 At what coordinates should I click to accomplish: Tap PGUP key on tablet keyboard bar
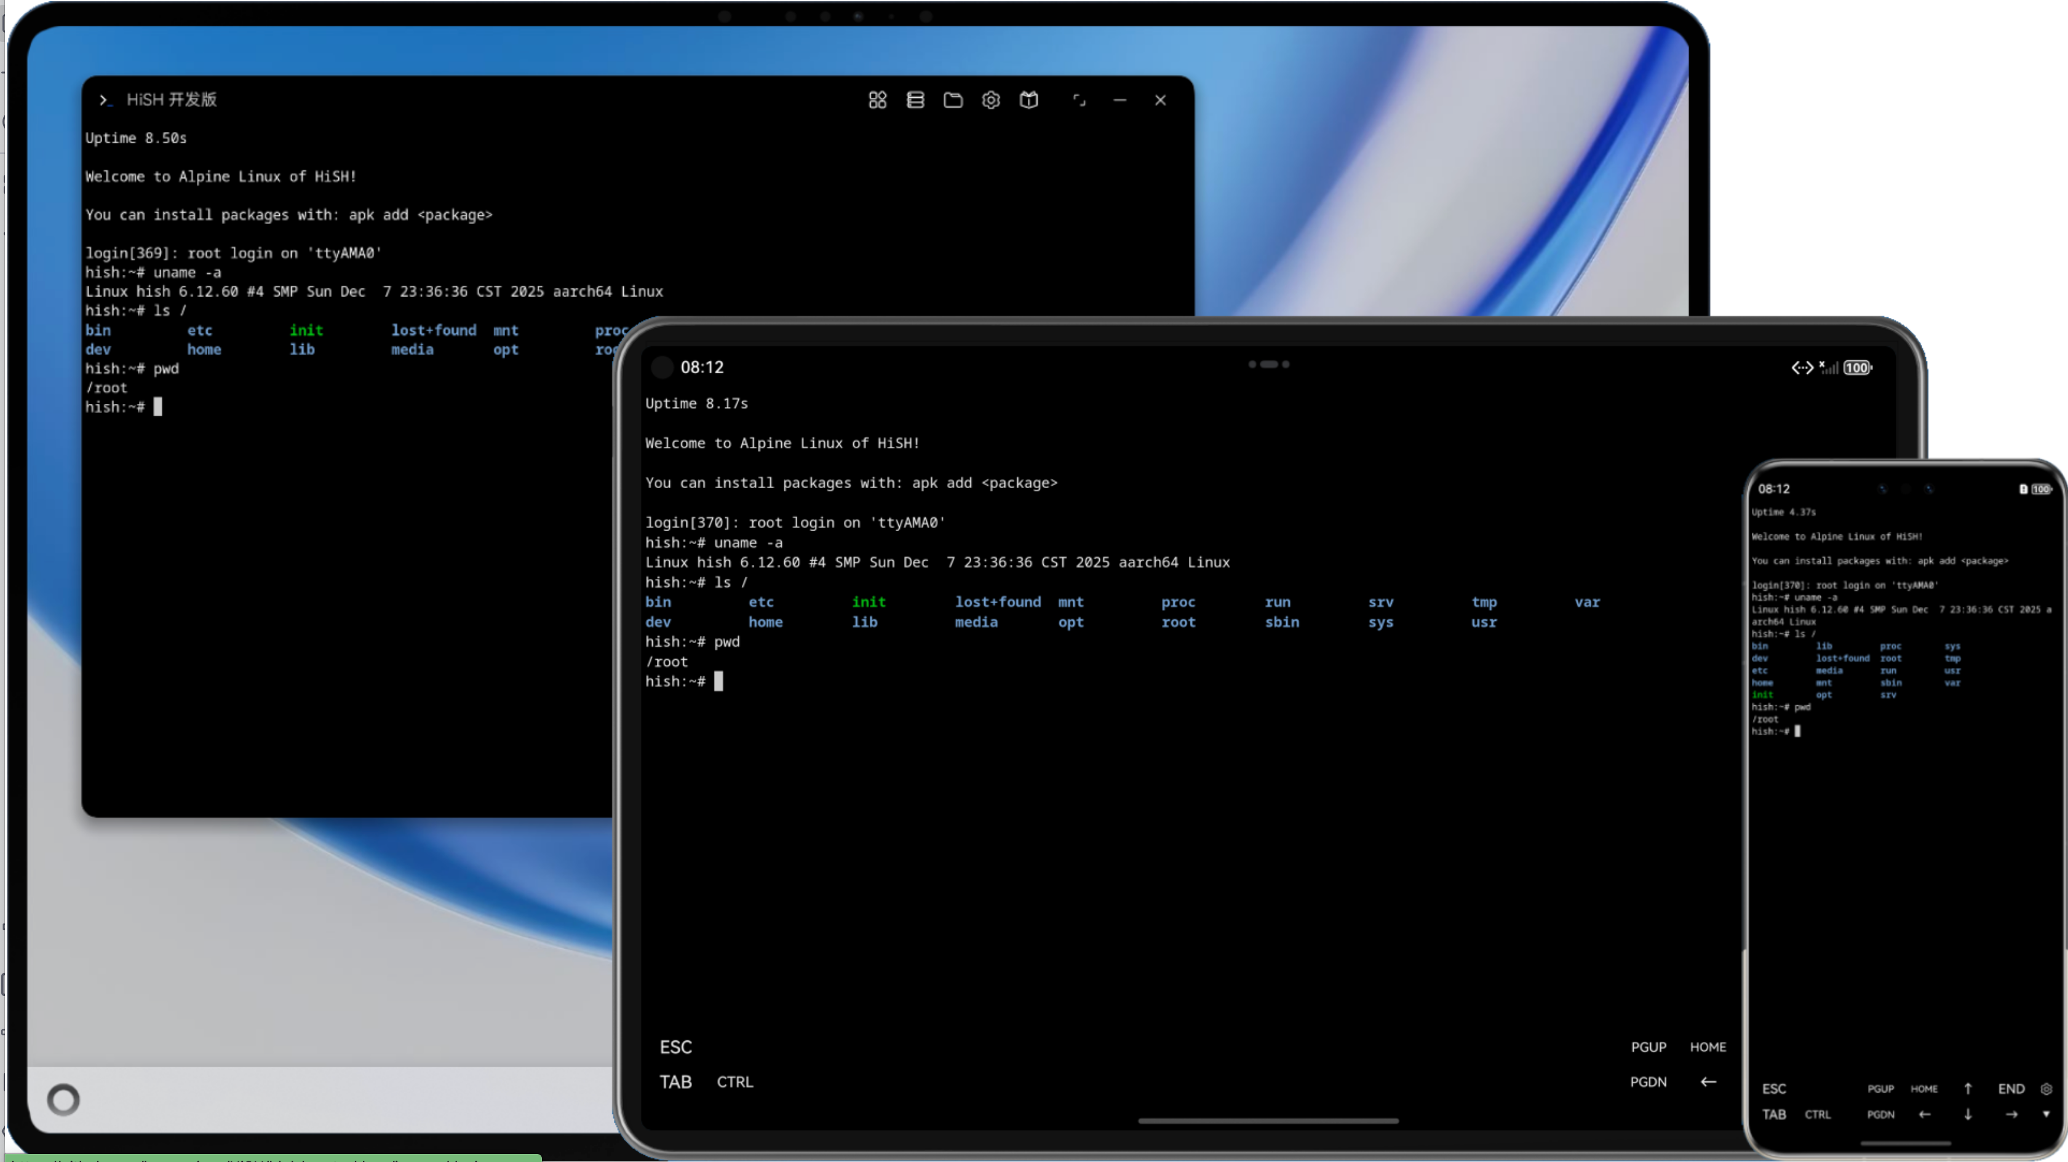pos(1648,1047)
